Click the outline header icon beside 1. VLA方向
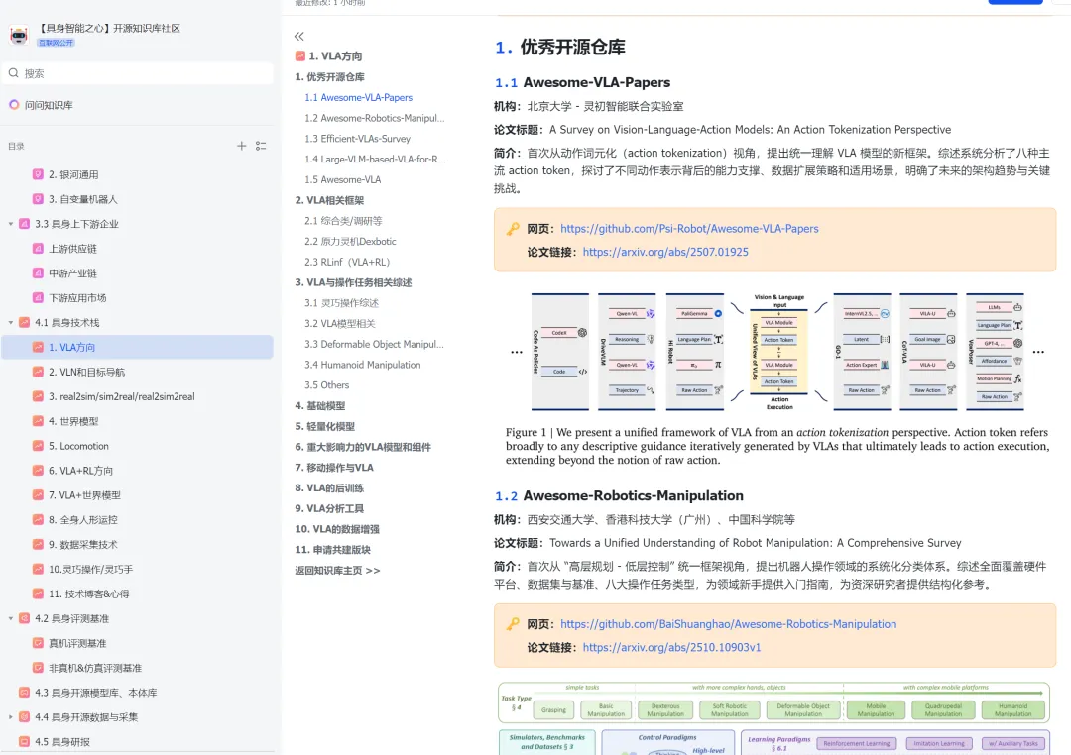This screenshot has height=755, width=1071. (299, 55)
